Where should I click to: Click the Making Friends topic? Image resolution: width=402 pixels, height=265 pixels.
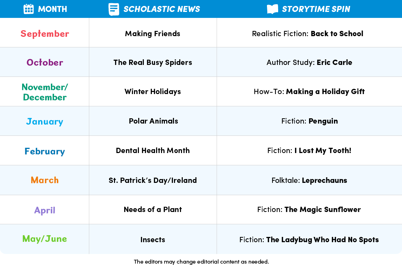[153, 34]
